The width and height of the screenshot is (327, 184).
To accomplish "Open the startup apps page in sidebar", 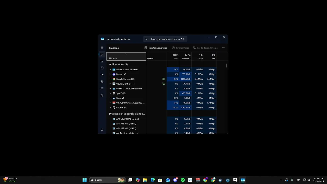I will point(102,75).
